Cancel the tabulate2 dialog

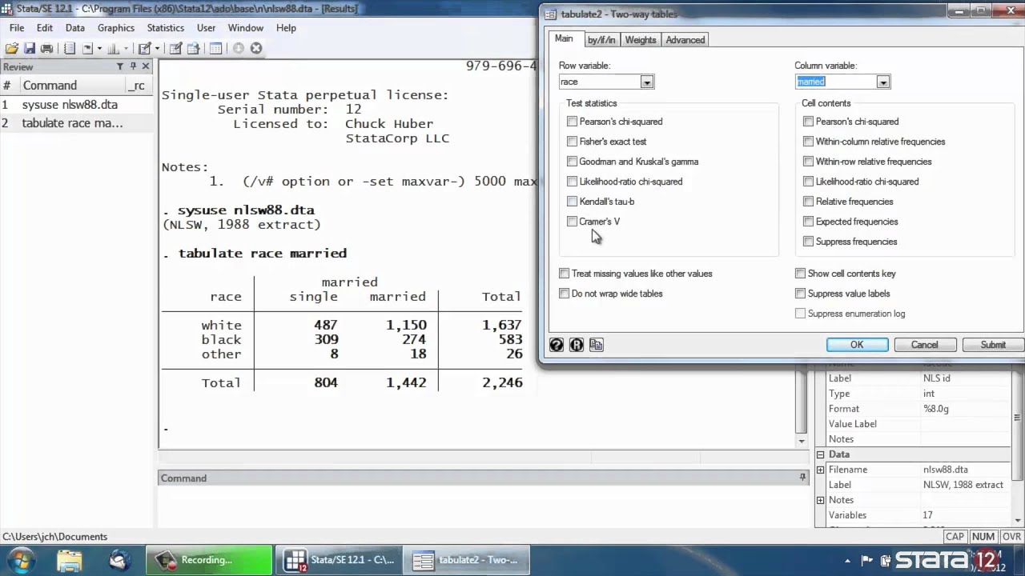924,345
